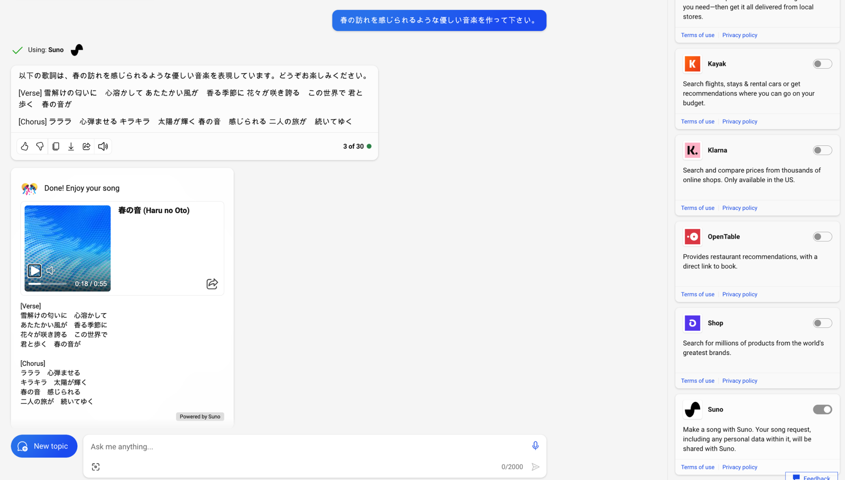
Task: Click the Kayak plugin logo
Action: pos(692,64)
